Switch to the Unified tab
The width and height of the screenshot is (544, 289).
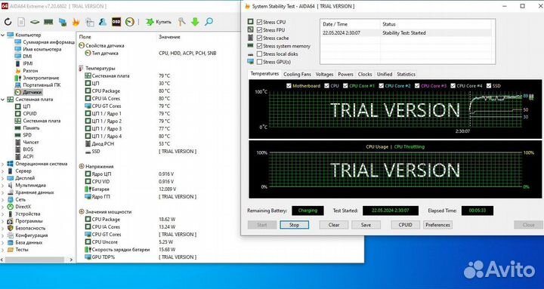click(385, 74)
